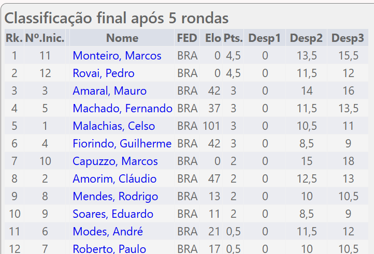Click the FED column header

[x=186, y=38]
